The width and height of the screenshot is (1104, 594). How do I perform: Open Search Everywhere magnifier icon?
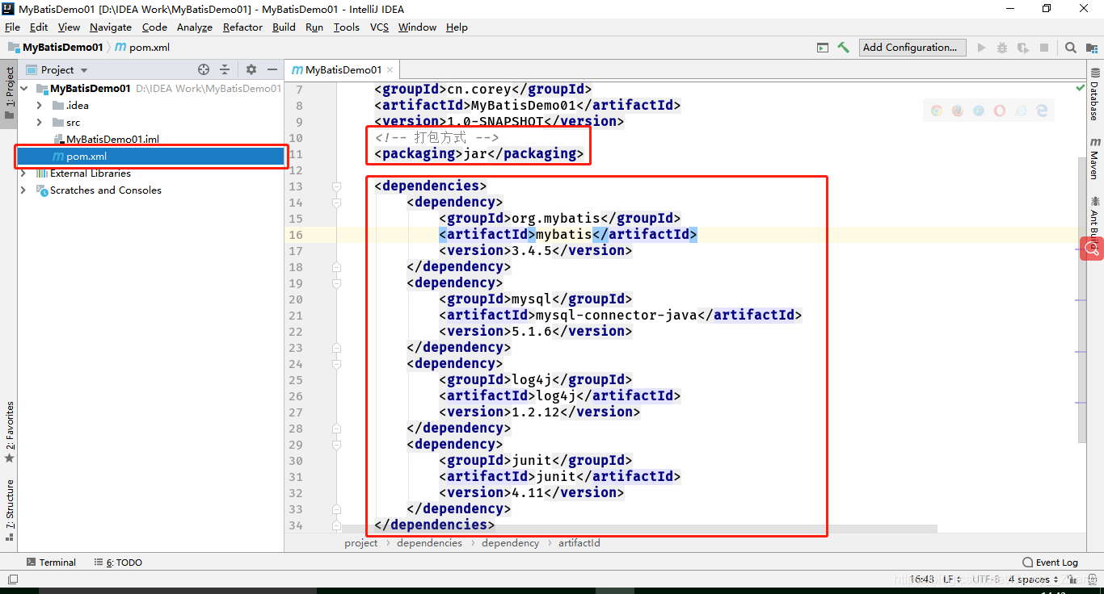(x=1071, y=48)
